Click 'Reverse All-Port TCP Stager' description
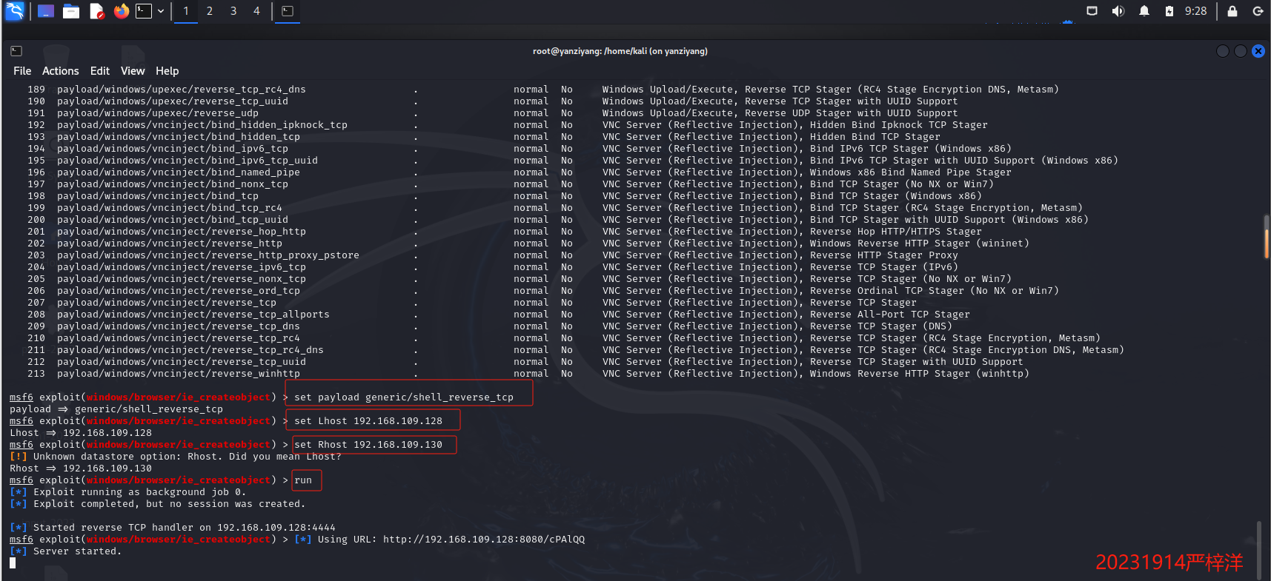This screenshot has width=1271, height=581. tap(890, 315)
